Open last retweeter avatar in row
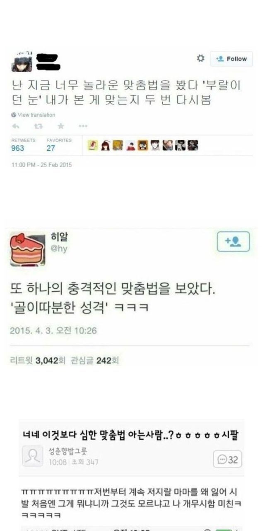 [193, 145]
